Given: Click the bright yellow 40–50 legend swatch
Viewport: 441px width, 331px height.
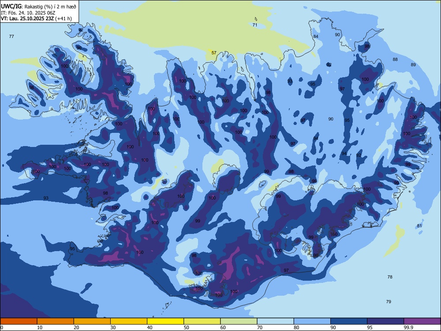Looking at the screenshot, I should pos(165,321).
